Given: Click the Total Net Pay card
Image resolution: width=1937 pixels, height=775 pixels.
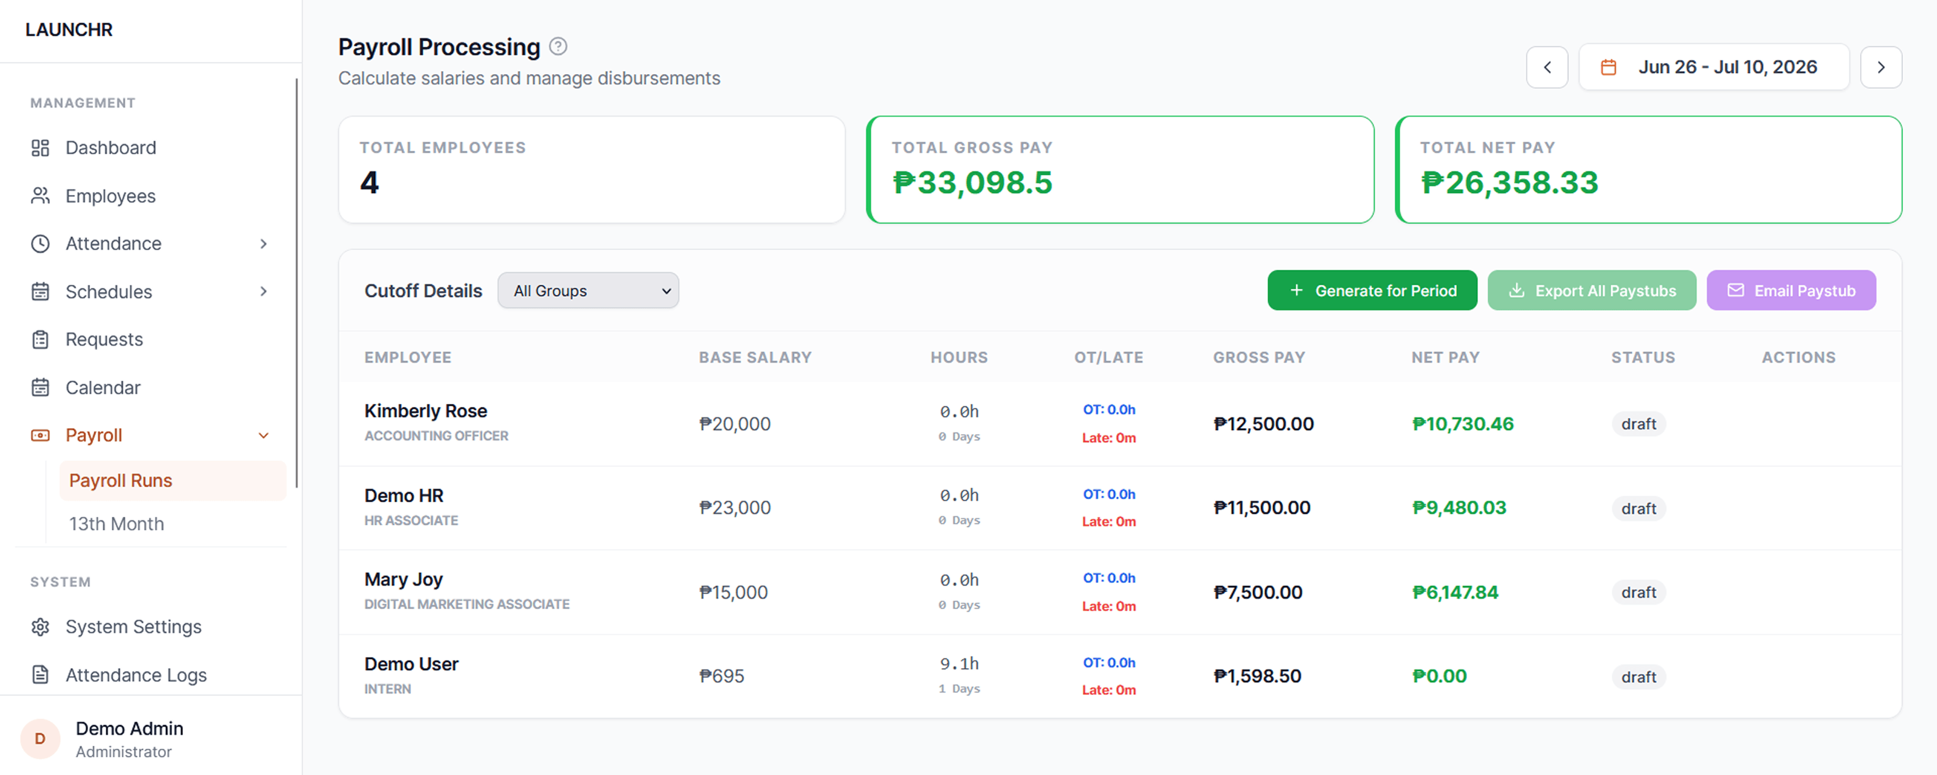Looking at the screenshot, I should (1649, 169).
